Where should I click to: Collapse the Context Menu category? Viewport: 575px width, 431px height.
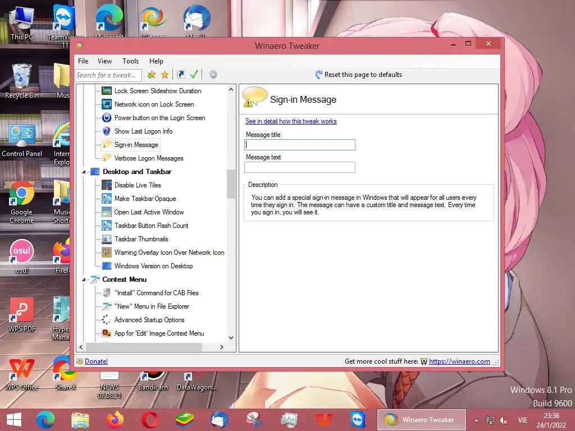[84, 279]
